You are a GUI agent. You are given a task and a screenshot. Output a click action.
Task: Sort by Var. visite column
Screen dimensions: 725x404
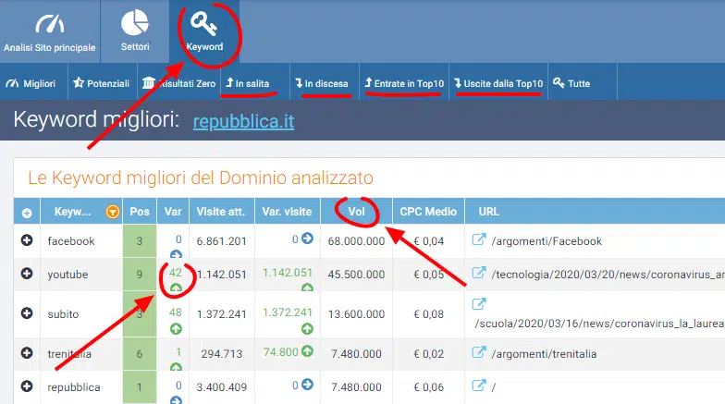tap(287, 212)
